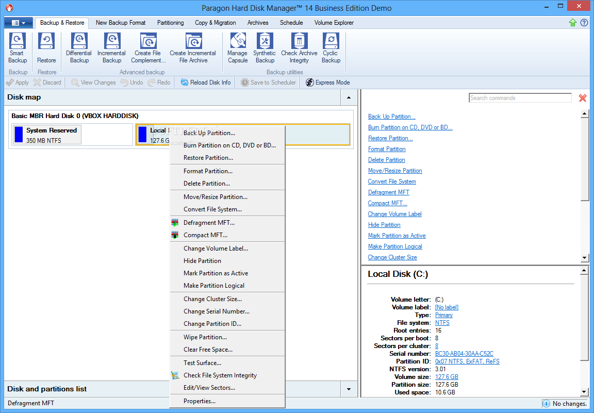Choose Format Partition in context menu
594x413 pixels.
click(227, 171)
